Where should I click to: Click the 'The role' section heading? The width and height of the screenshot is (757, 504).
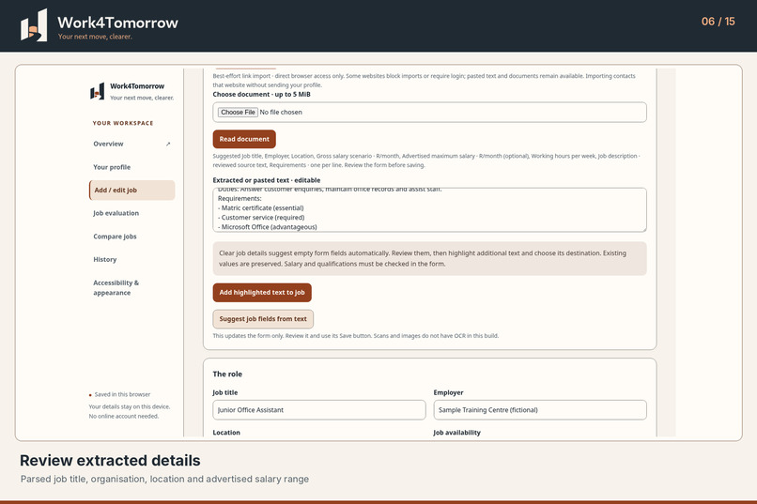pos(227,374)
